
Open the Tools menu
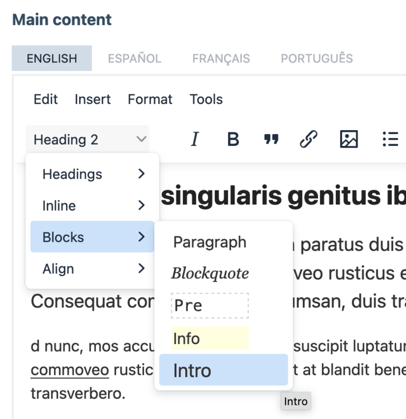[206, 99]
